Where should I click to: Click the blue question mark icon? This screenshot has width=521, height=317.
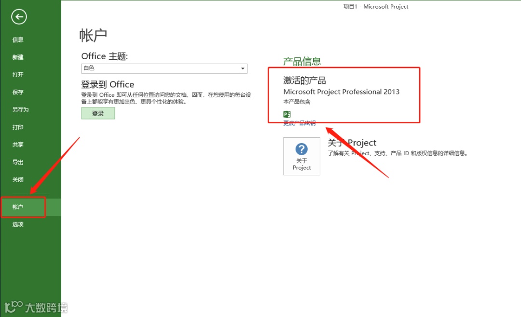pyautogui.click(x=302, y=149)
